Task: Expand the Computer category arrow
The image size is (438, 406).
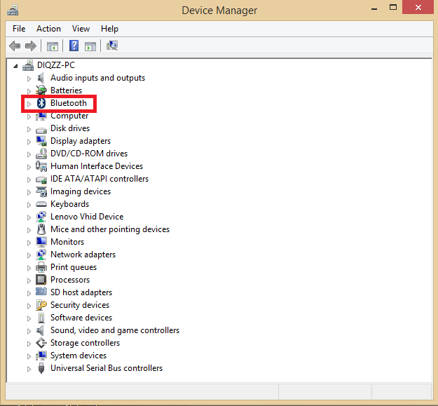Action: [x=29, y=116]
